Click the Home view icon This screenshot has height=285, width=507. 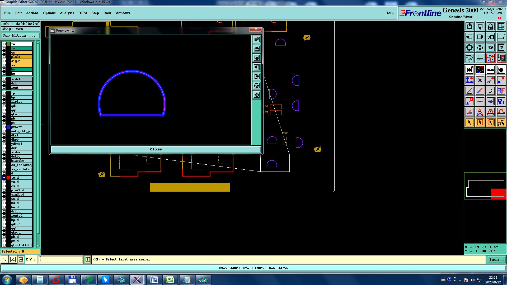[x=490, y=26]
